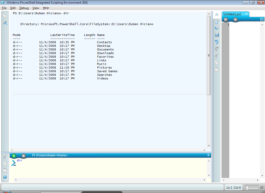Click the script editor scroll-down arrow
This screenshot has width=265, height=193.
pos(262,176)
